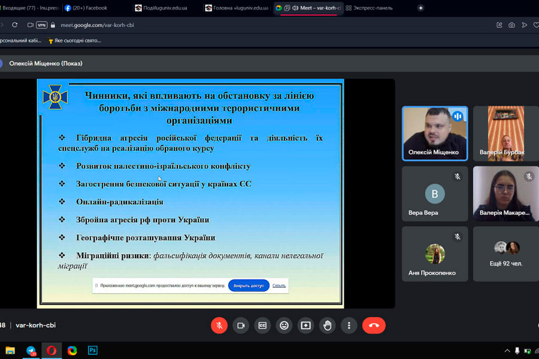Viewport: 539px width, 359px height.
Task: Open File Explorer from the taskbar
Action: [x=10, y=351]
